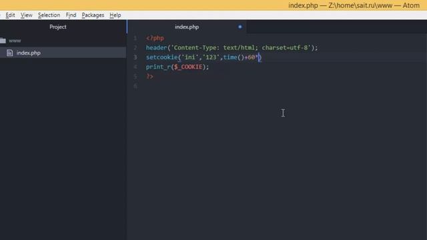Screen dimensions: 427x240
Task: Click the header function call line
Action: (232, 48)
